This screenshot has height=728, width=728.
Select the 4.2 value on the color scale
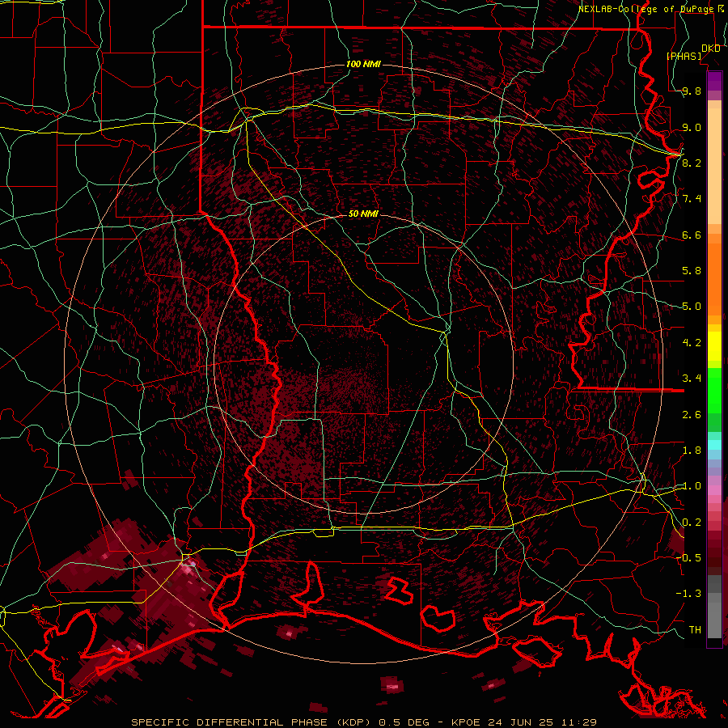tap(692, 343)
